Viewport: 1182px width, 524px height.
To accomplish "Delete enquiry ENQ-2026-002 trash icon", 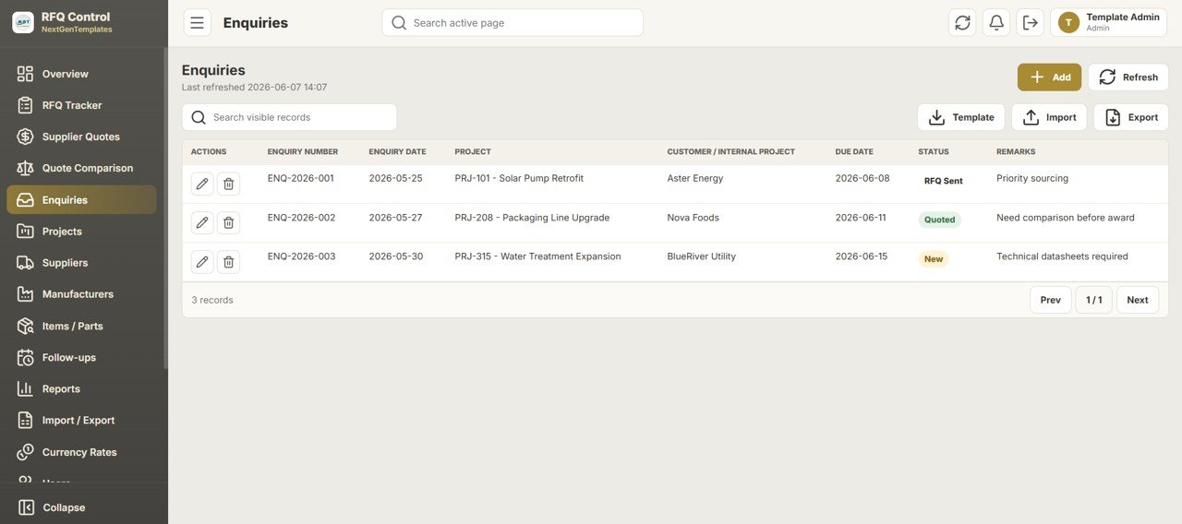I will [x=228, y=222].
